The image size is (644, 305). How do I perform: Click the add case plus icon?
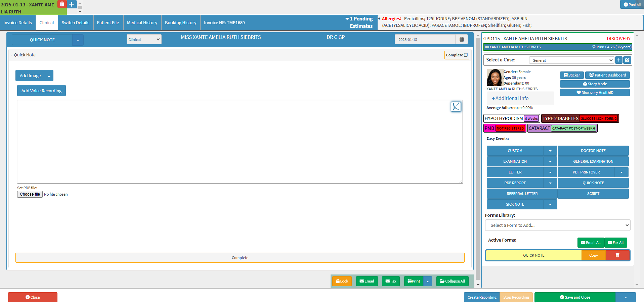tap(618, 60)
